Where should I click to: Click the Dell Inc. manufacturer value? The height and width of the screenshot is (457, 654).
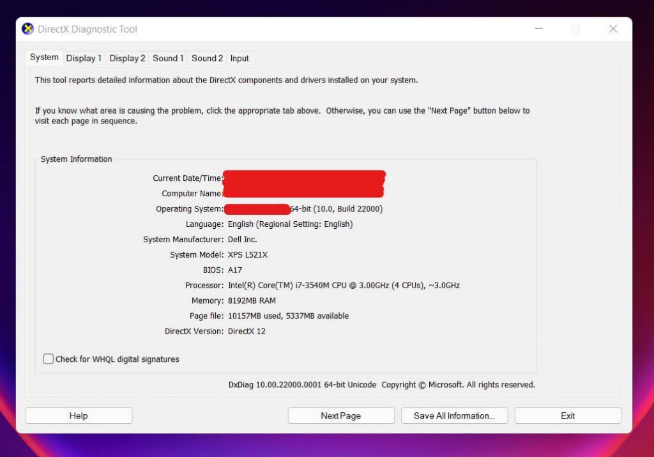coord(242,239)
